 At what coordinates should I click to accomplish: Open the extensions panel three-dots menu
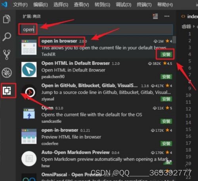point(167,16)
